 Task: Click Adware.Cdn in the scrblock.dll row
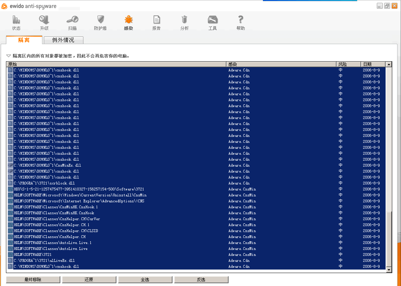[239, 183]
